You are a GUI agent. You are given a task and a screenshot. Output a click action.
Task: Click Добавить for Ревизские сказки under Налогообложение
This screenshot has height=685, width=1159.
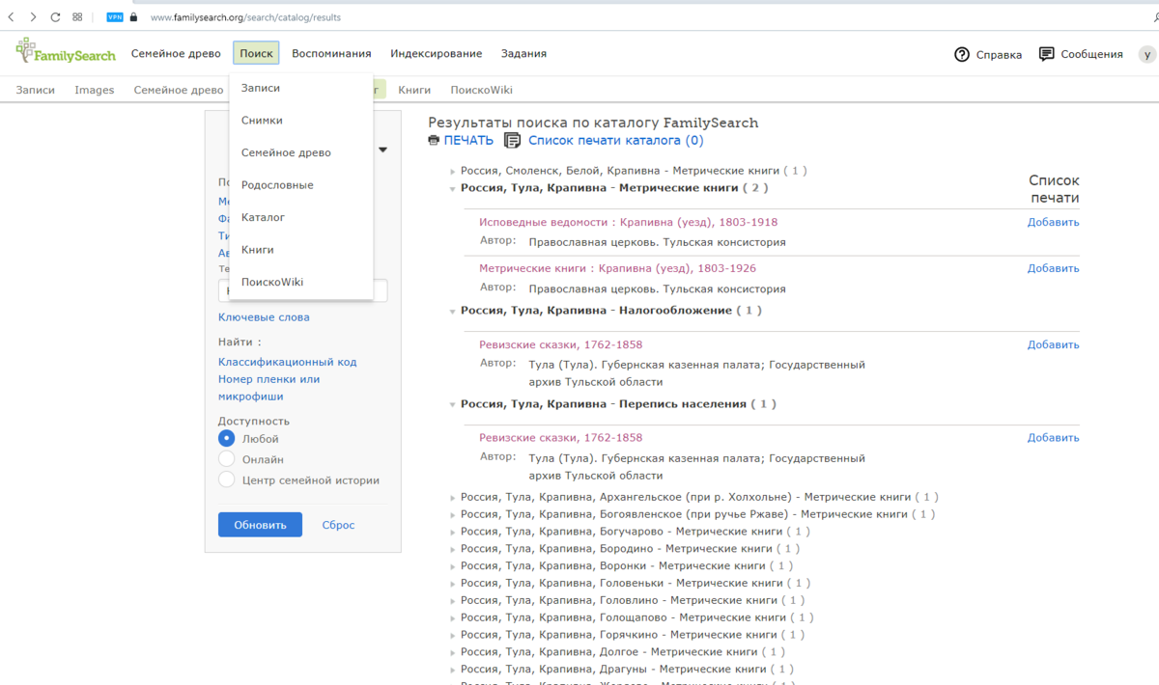tap(1053, 344)
